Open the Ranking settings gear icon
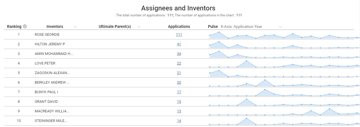This screenshot has height=127, width=360. [25, 26]
